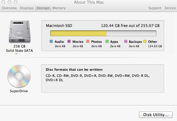Launch Disk Utility with the button
This screenshot has width=177, height=121.
156,115
